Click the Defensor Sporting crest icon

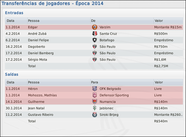(x=95, y=95)
